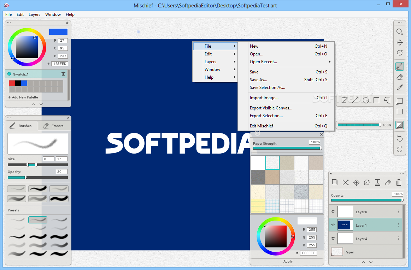Image resolution: width=411 pixels, height=270 pixels.
Task: Open the shapes tool in right toolbar
Action: point(399,101)
